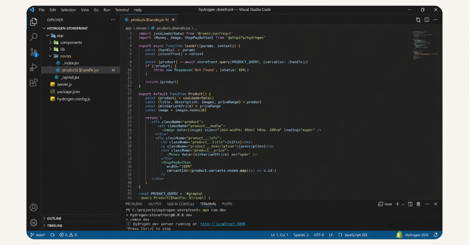
Task: Open the Terminal menu in menu bar
Action: tap(122, 10)
